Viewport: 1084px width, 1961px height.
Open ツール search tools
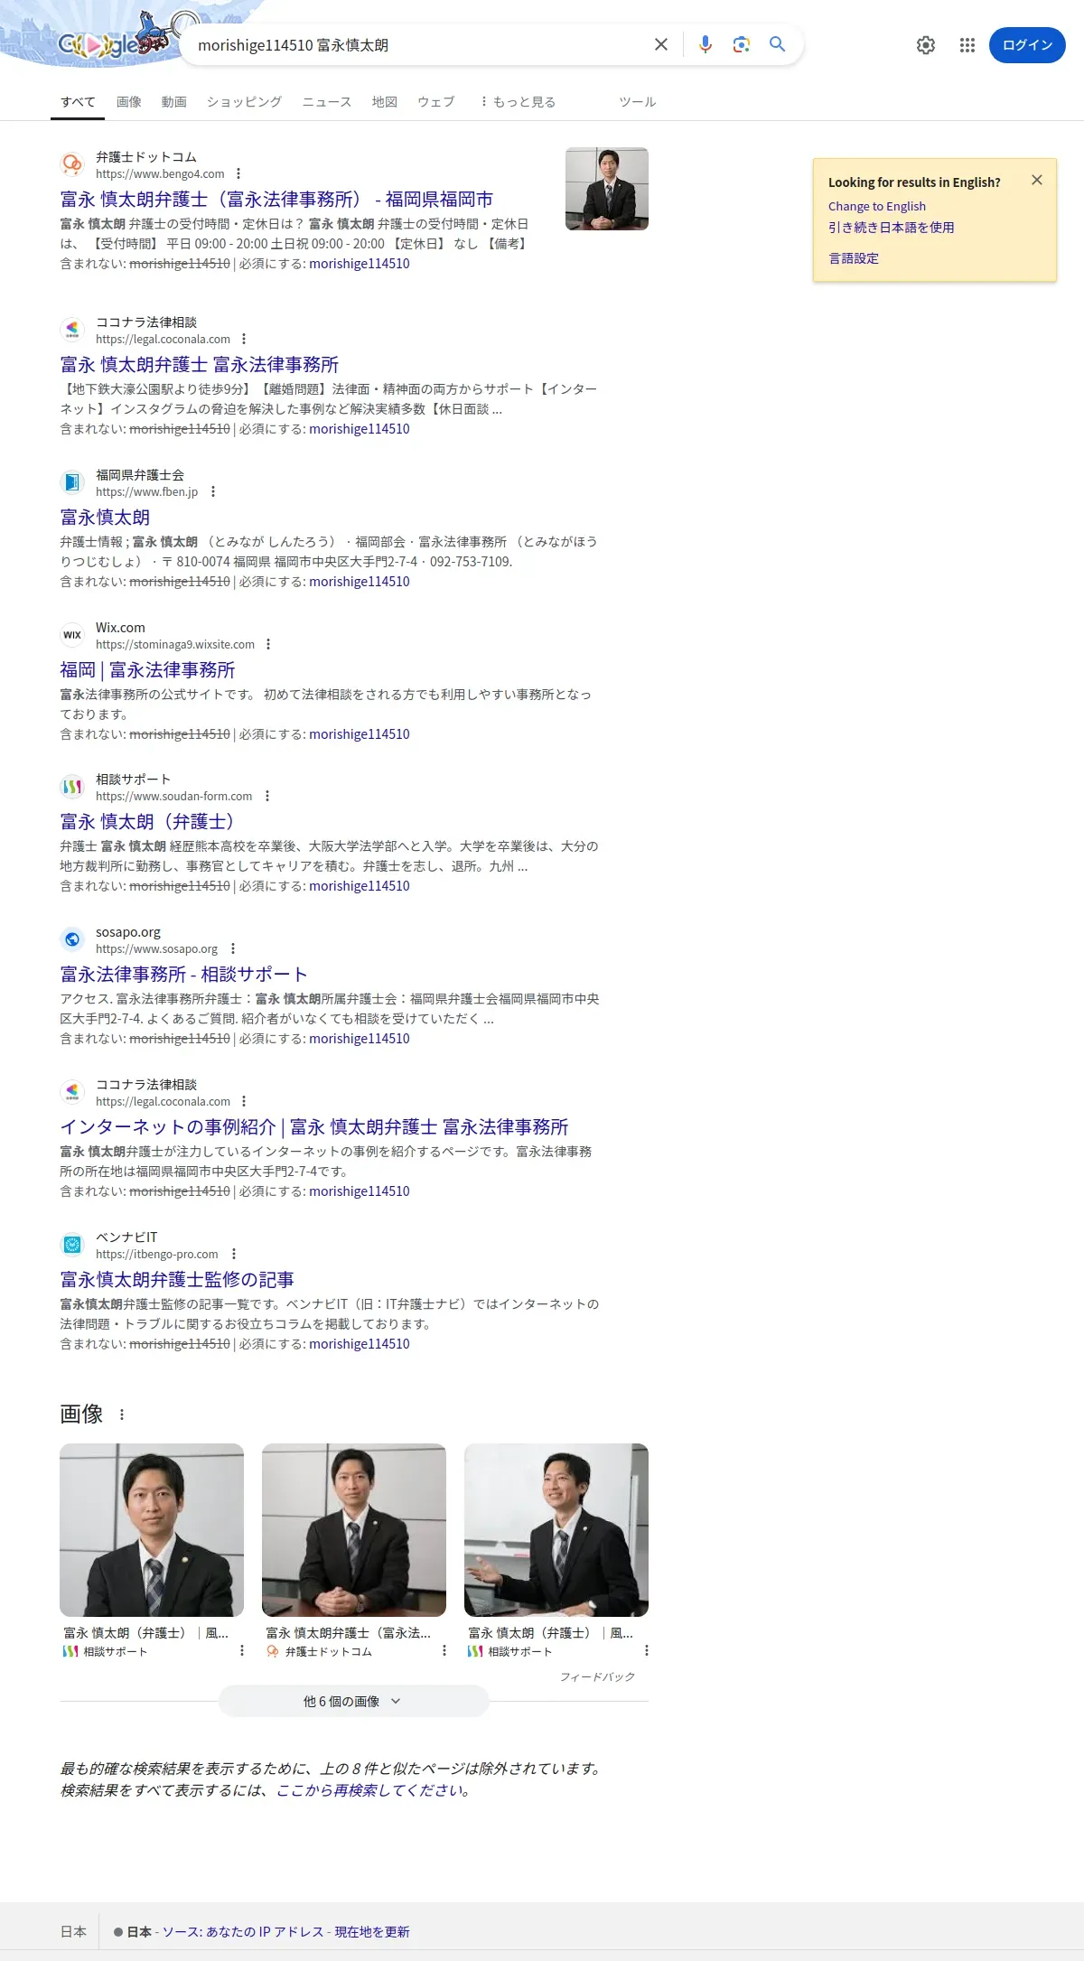637,102
